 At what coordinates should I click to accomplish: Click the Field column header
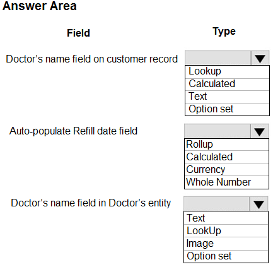[x=78, y=33]
